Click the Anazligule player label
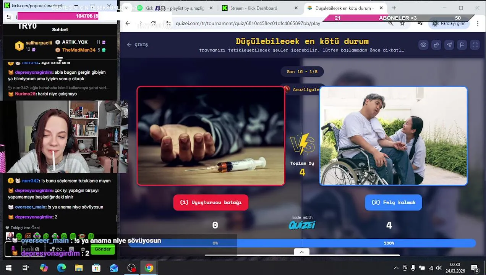This screenshot has height=275, width=486. pyautogui.click(x=306, y=89)
